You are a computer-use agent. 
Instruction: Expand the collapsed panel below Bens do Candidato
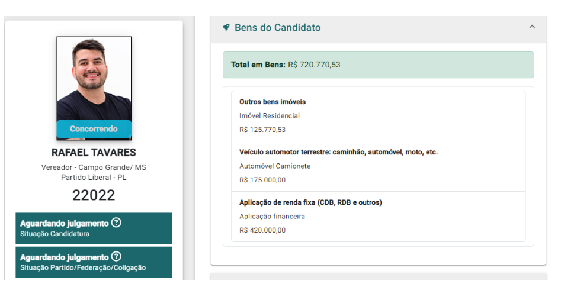pos(378,279)
